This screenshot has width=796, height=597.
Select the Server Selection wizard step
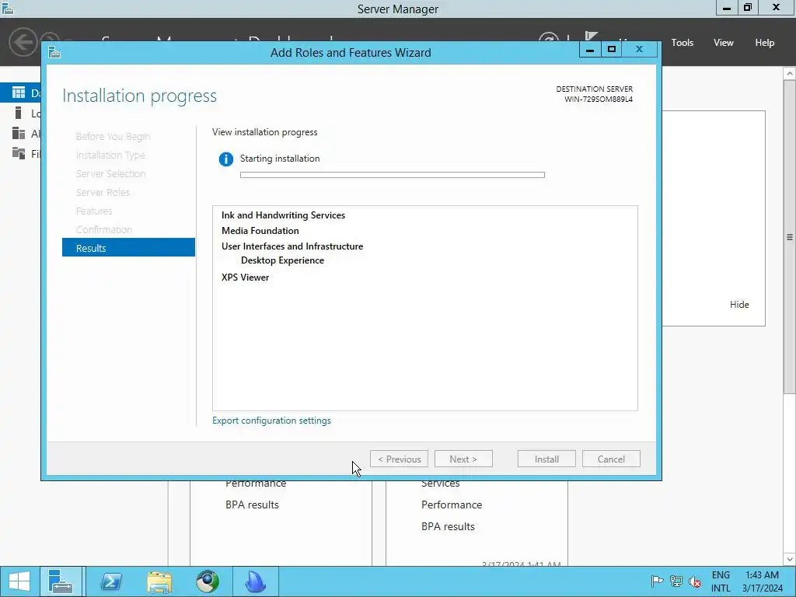click(x=110, y=173)
